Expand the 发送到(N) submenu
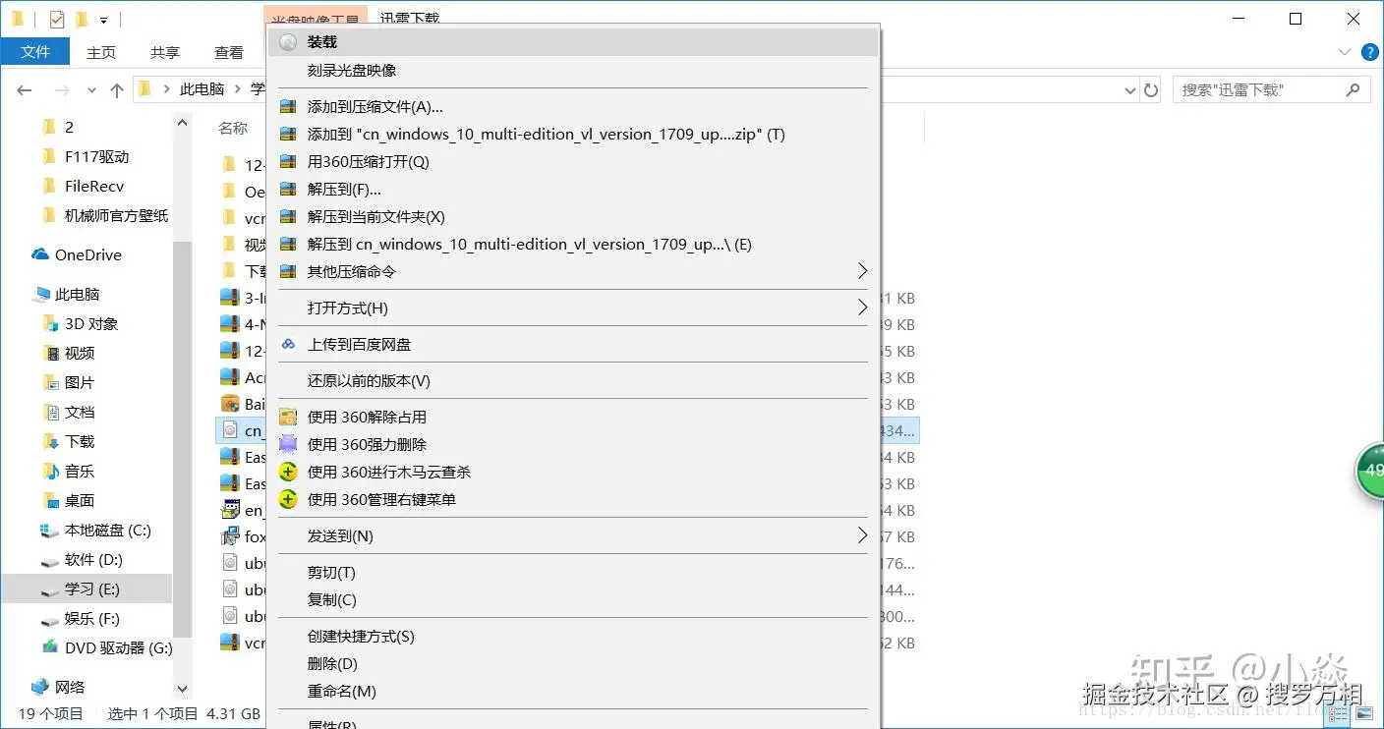 (574, 536)
